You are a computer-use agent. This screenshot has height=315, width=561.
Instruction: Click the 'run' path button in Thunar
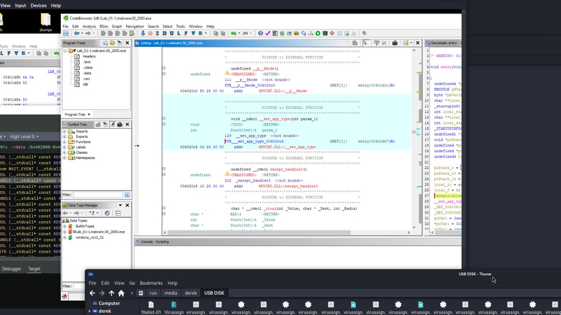tap(153, 293)
